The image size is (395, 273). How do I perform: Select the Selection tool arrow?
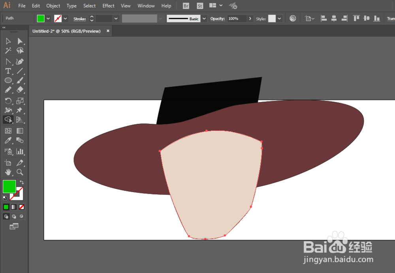[8, 41]
